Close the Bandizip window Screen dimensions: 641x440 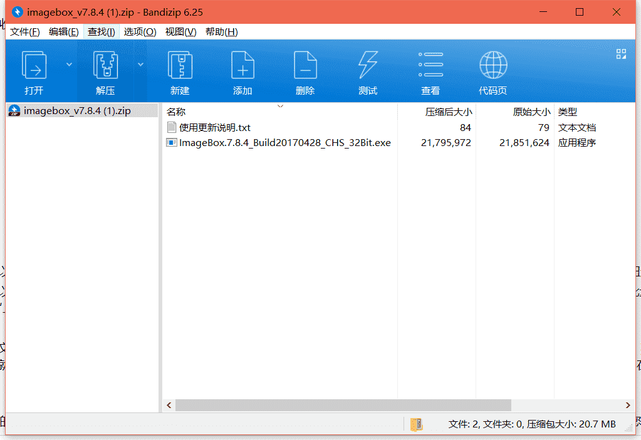(617, 12)
